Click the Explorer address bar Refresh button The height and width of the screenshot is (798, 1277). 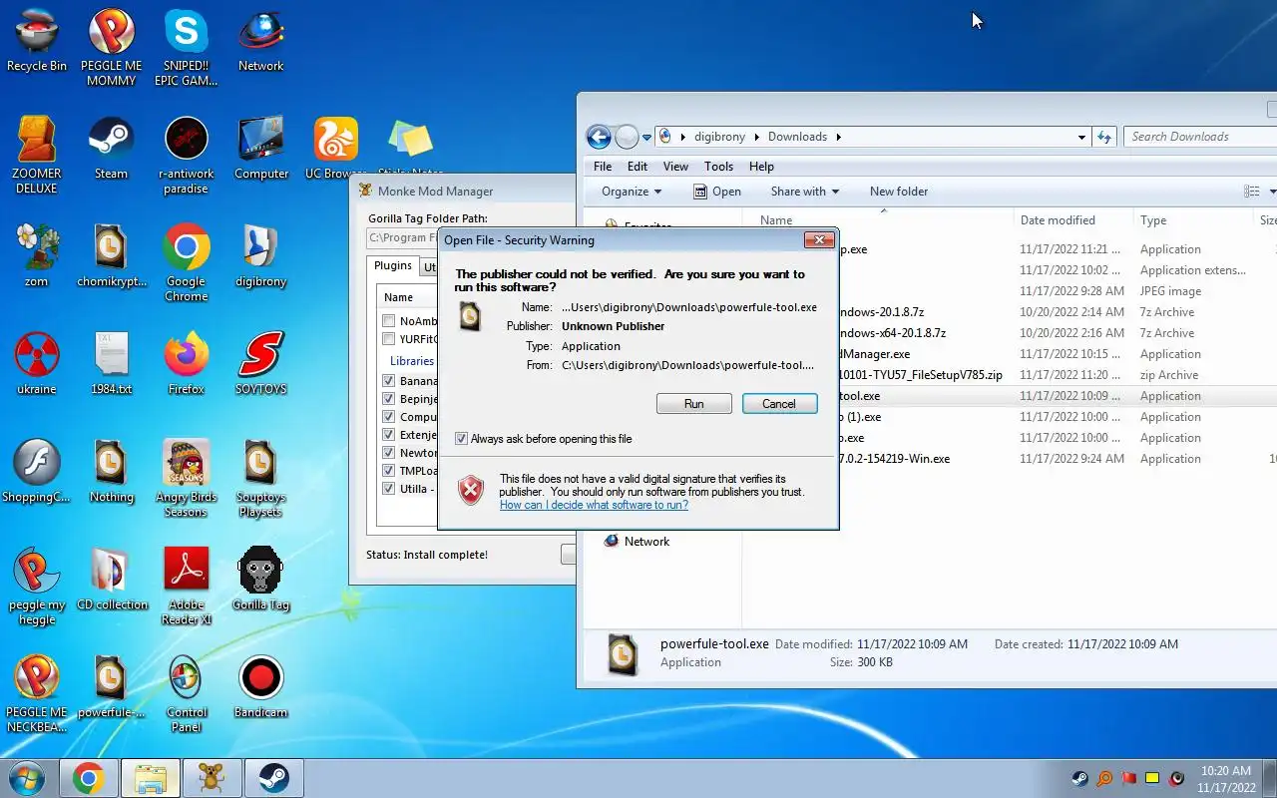1104,137
